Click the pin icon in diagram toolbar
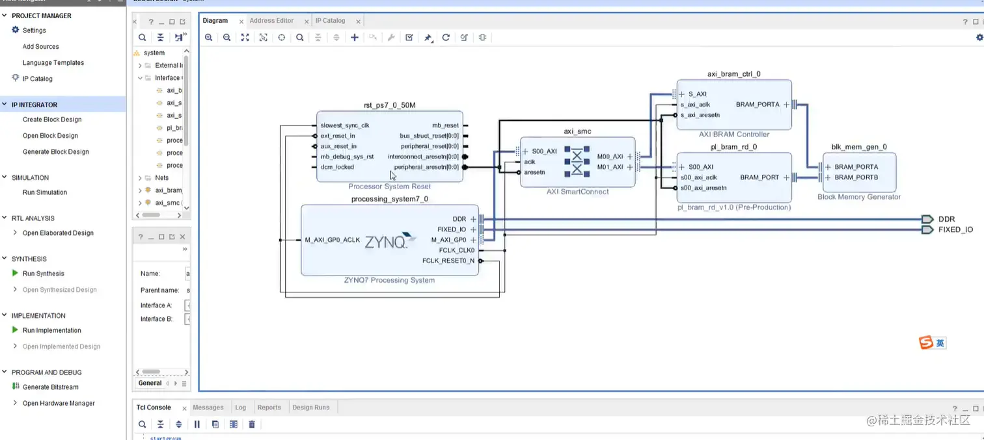Image resolution: width=984 pixels, height=440 pixels. coord(428,38)
